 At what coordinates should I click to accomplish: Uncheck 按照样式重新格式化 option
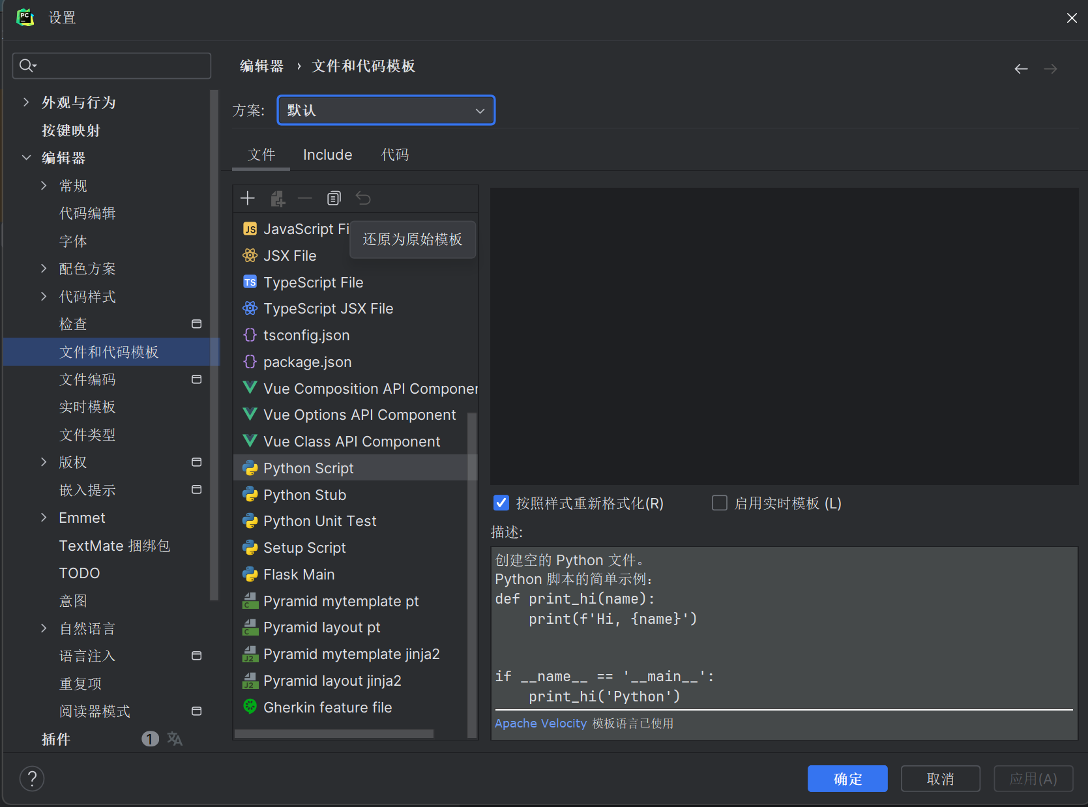(501, 503)
